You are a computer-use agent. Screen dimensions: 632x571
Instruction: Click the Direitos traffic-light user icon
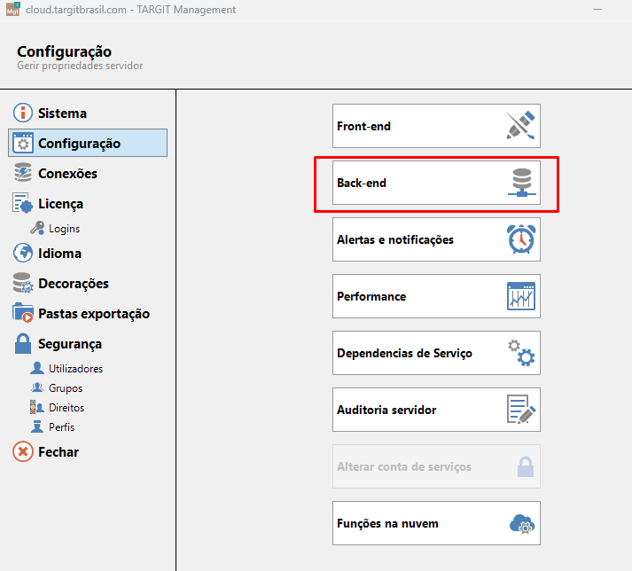36,407
